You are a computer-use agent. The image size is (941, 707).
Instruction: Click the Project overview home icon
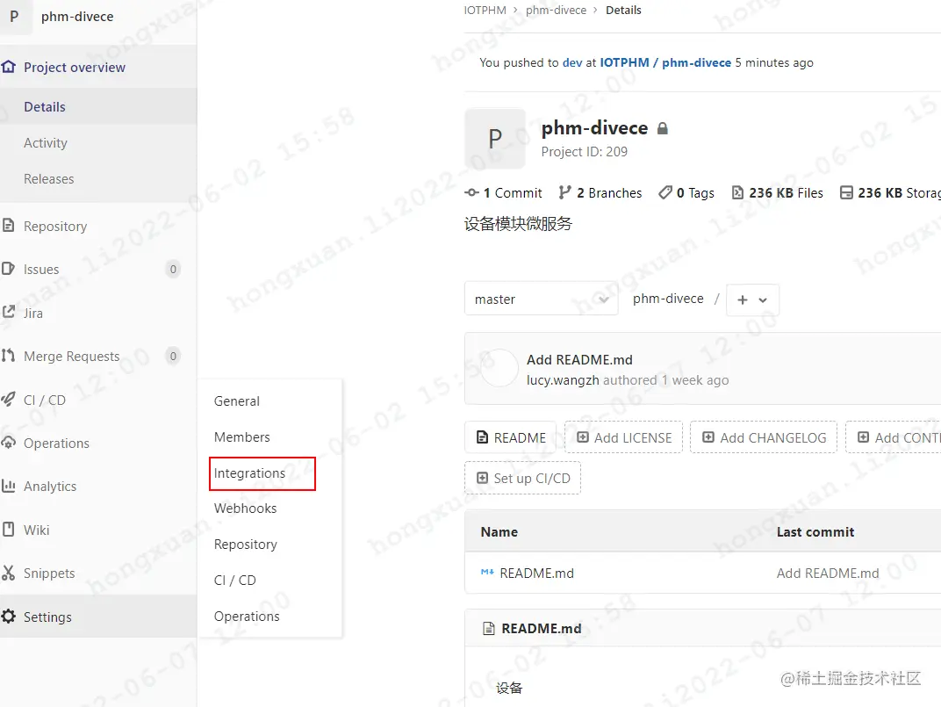[9, 67]
